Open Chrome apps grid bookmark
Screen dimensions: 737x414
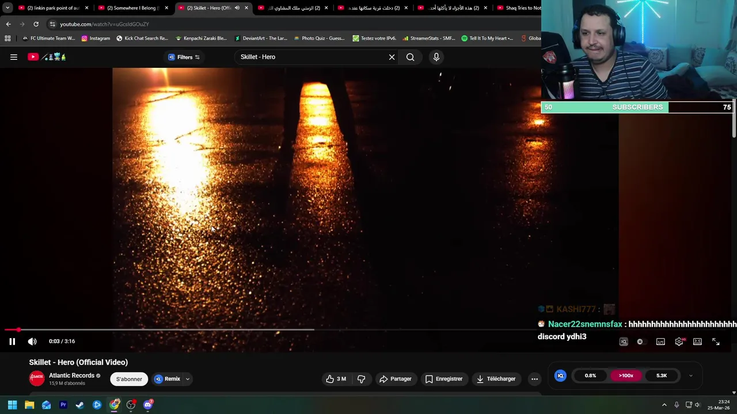(x=7, y=39)
